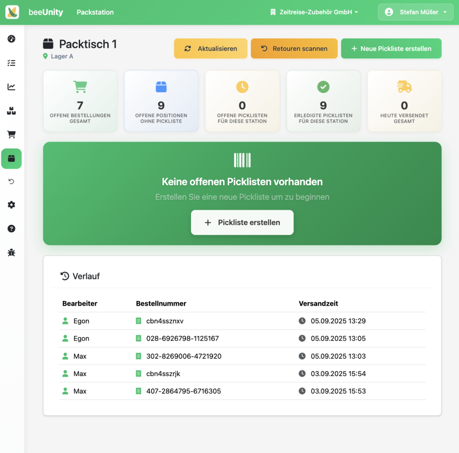Open the inventory boxes icon in sidebar
Image resolution: width=459 pixels, height=453 pixels.
[x=12, y=111]
